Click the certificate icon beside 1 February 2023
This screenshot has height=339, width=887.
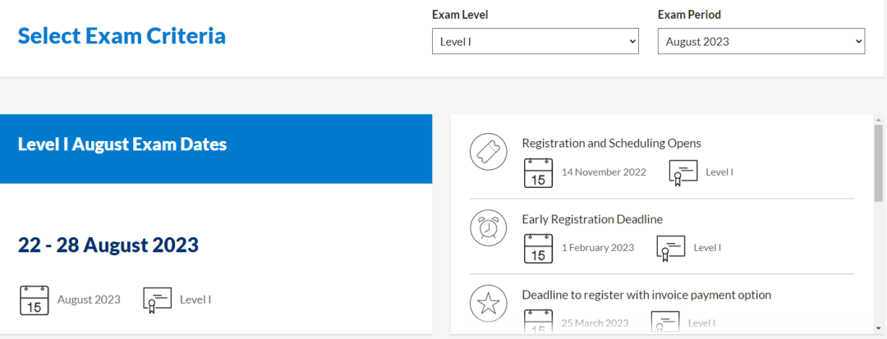pyautogui.click(x=671, y=249)
